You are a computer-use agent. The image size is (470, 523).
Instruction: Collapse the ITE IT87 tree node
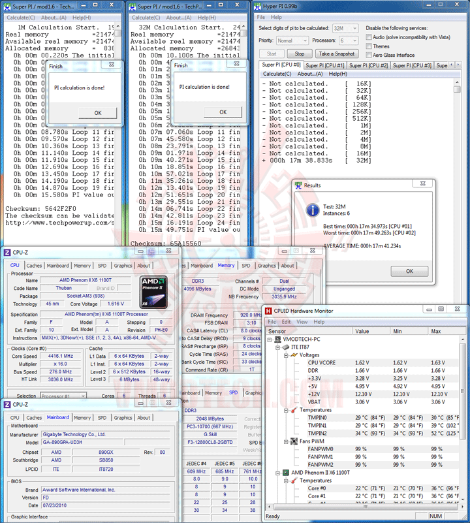(x=277, y=347)
